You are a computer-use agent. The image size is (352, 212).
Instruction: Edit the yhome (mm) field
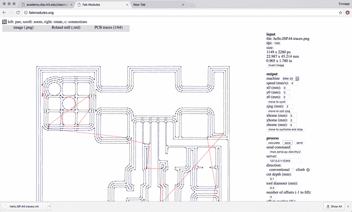tap(293, 120)
